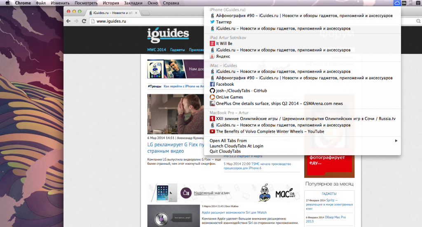Click the Как перейти с iPhone trend link
This screenshot has width=422, height=227.
[x=184, y=87]
